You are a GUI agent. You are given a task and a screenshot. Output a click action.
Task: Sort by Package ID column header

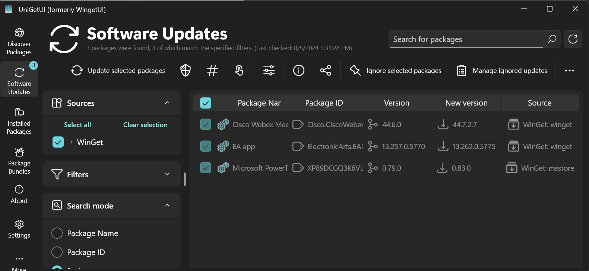tap(324, 103)
